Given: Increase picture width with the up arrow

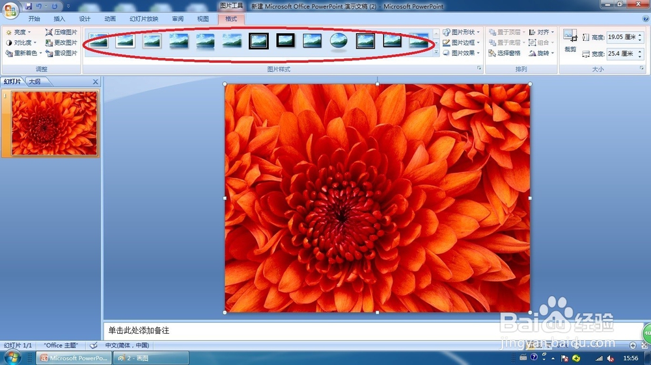Looking at the screenshot, I should (640, 51).
